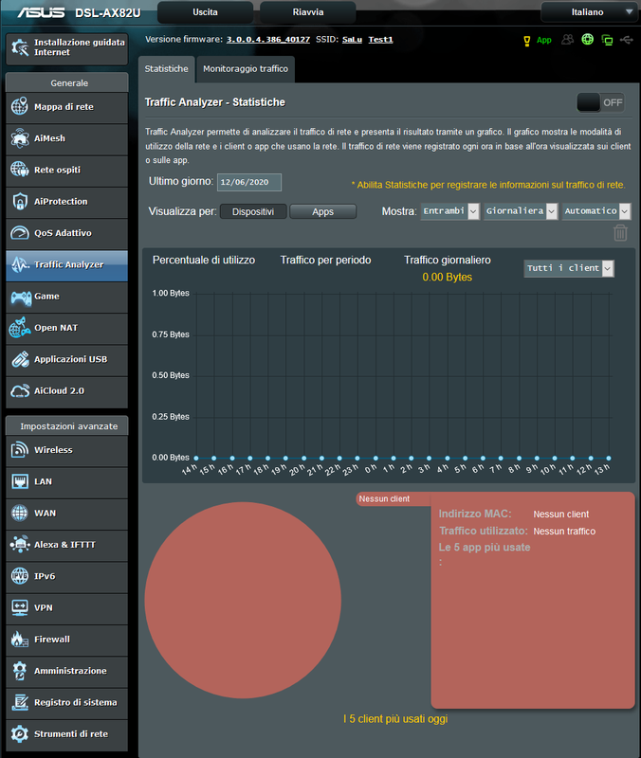641x758 pixels.
Task: Click the internet globe status icon
Action: [x=587, y=40]
